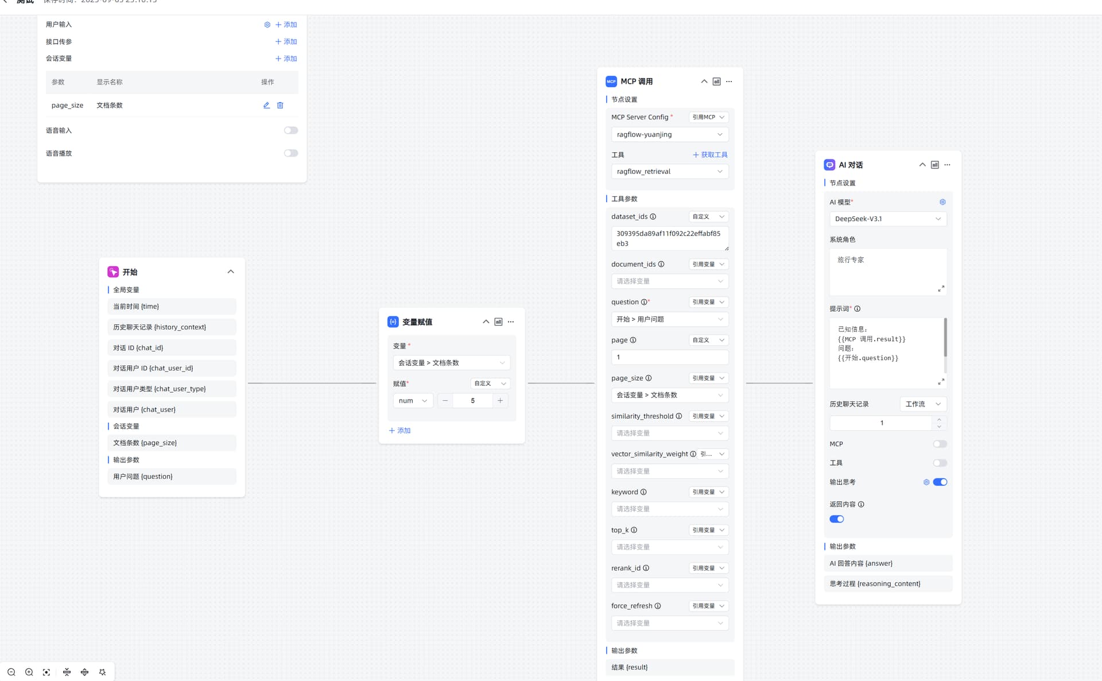Open user input settings gear
This screenshot has height=681, width=1102.
point(267,25)
